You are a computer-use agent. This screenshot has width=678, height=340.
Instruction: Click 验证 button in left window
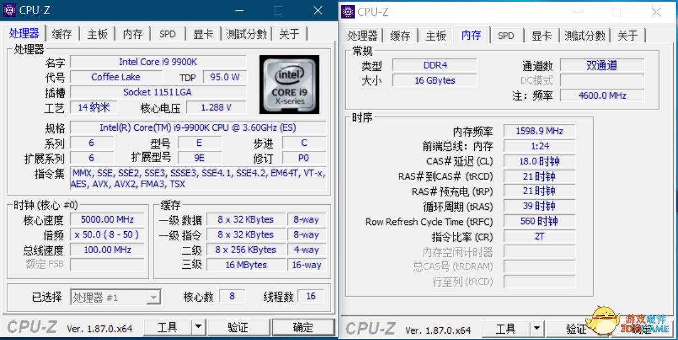(238, 327)
